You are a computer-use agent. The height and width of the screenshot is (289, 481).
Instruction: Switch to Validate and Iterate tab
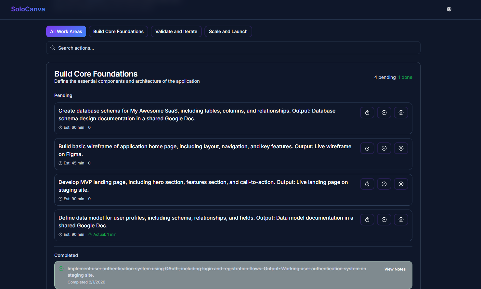coord(176,31)
